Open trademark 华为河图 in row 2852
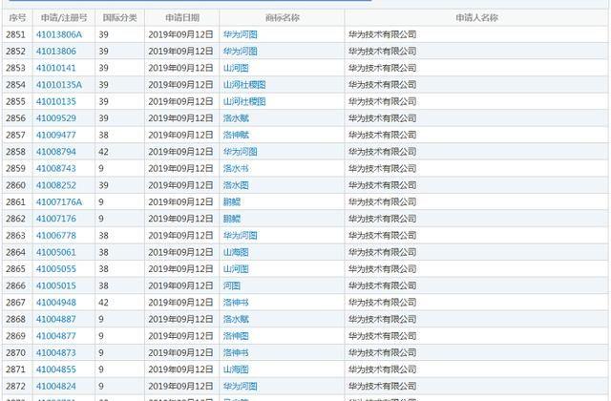 240,52
